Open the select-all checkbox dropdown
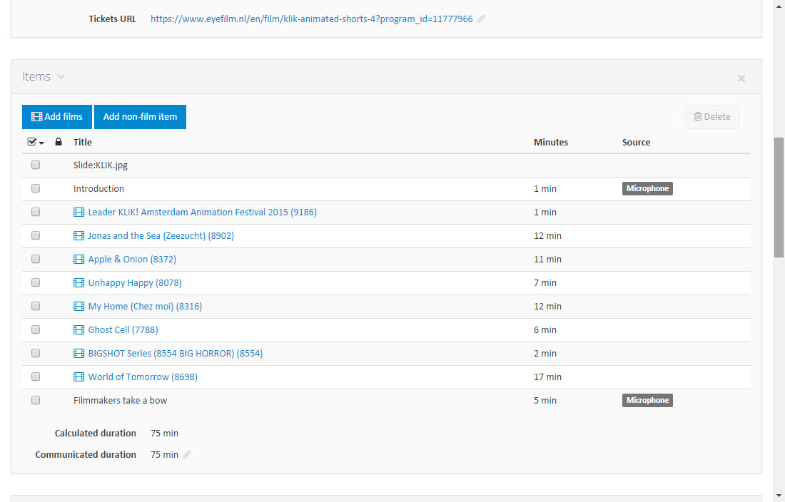 click(36, 142)
